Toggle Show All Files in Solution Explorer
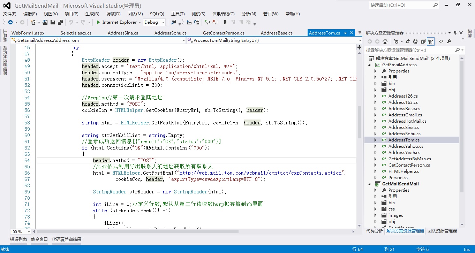This screenshot has width=475, height=253. pos(431,41)
